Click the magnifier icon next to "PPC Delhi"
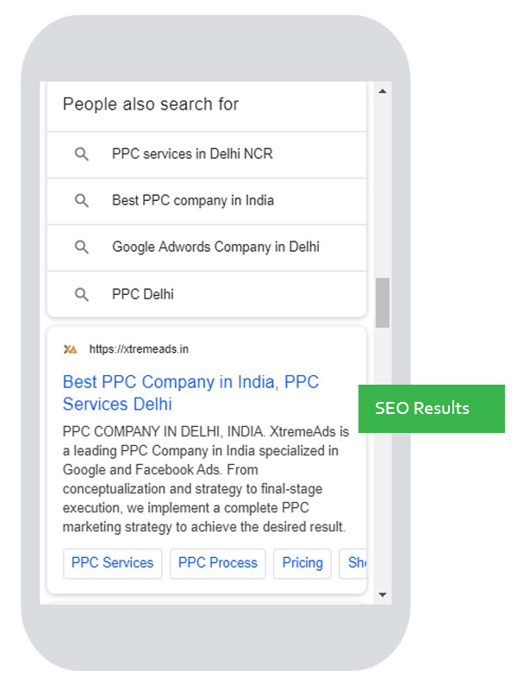Image resolution: width=517 pixels, height=690 pixels. pyautogui.click(x=82, y=293)
